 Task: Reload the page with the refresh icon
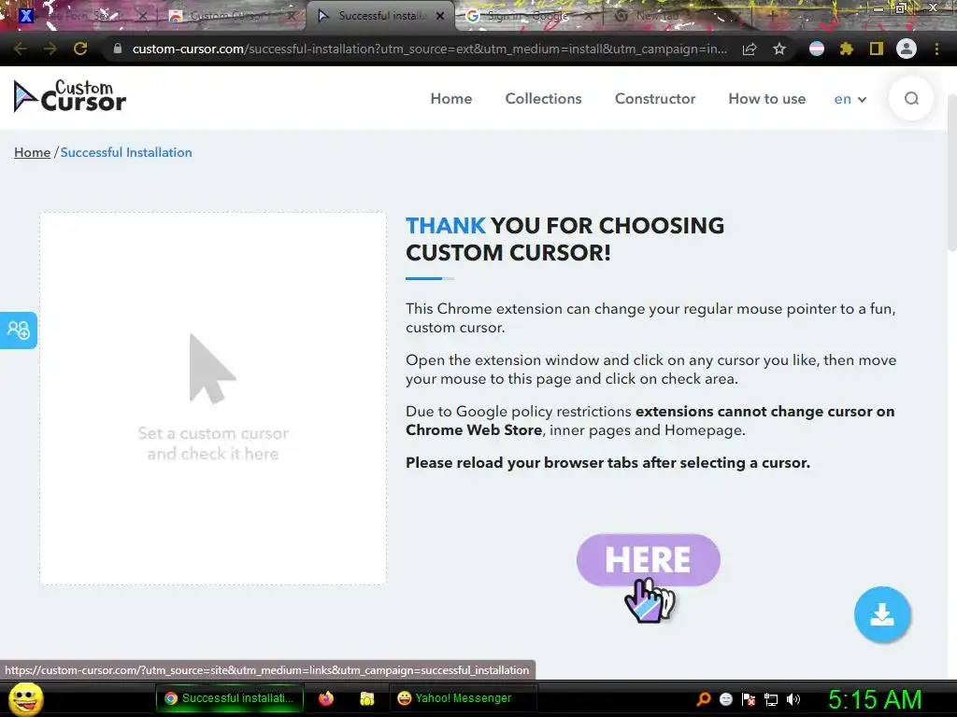pos(80,49)
